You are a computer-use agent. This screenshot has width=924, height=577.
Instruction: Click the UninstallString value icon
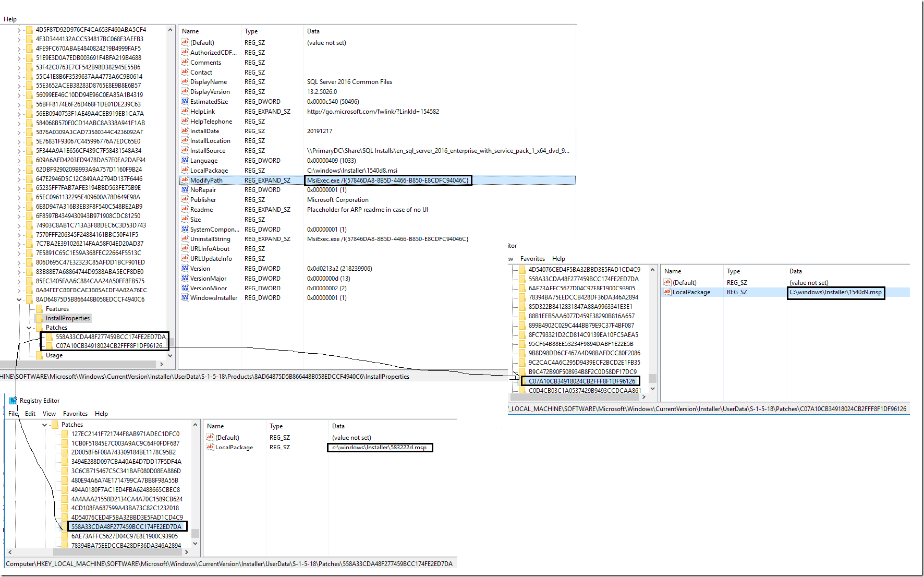pyautogui.click(x=185, y=239)
